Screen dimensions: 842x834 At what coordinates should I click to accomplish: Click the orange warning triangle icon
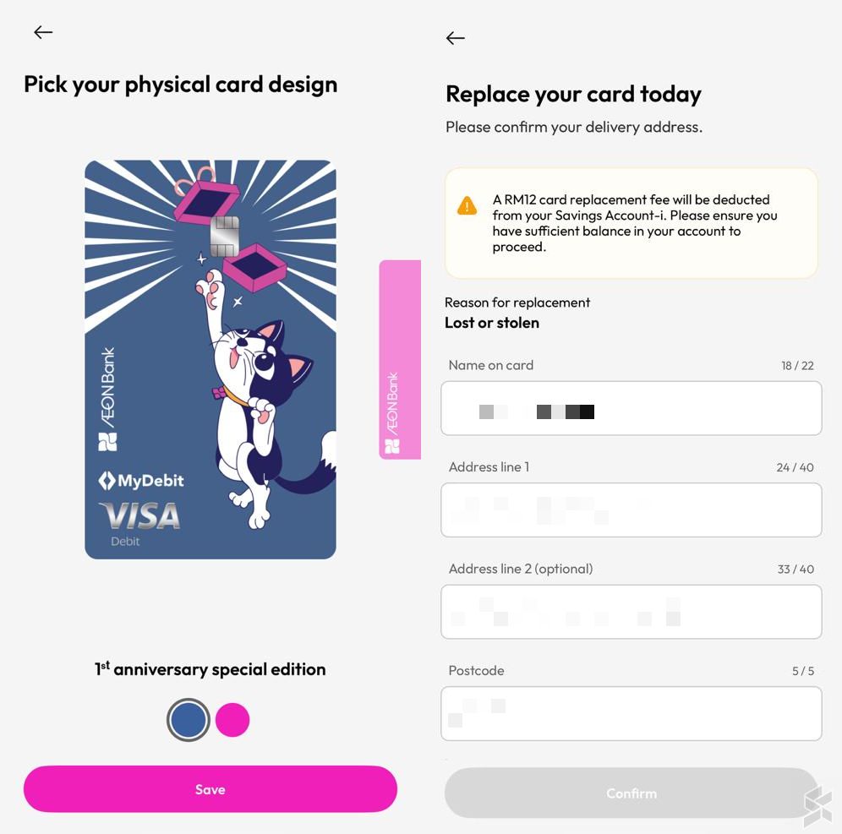pyautogui.click(x=467, y=205)
